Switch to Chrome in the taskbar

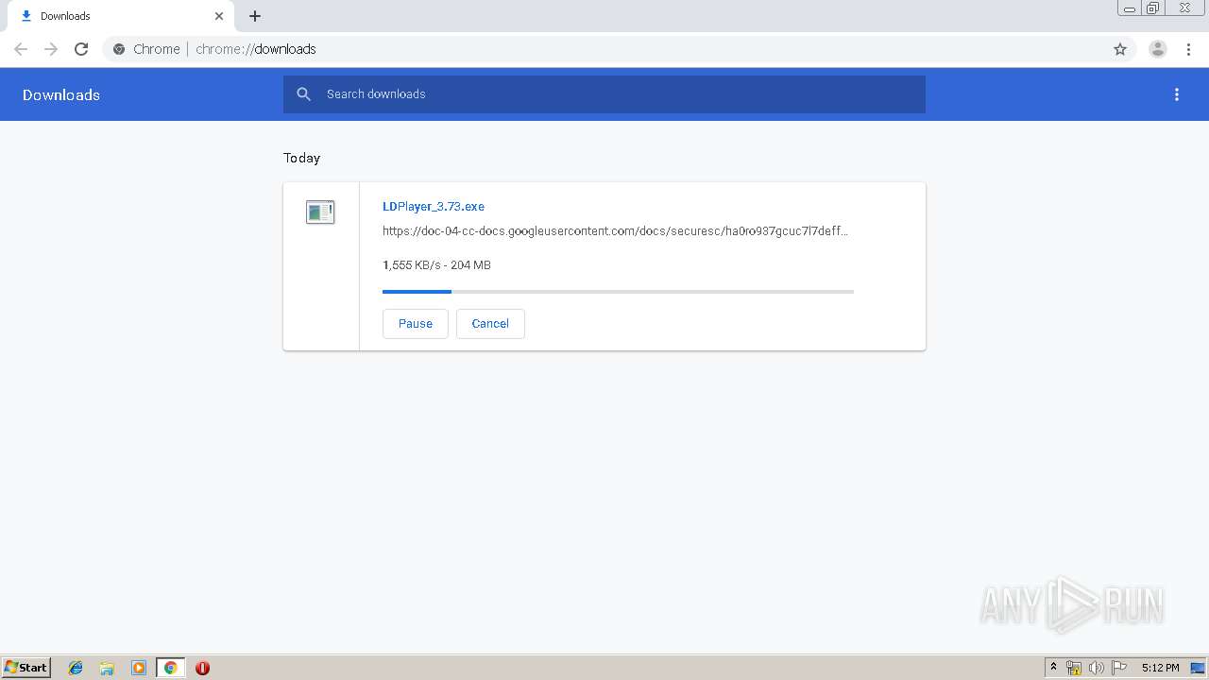point(170,668)
